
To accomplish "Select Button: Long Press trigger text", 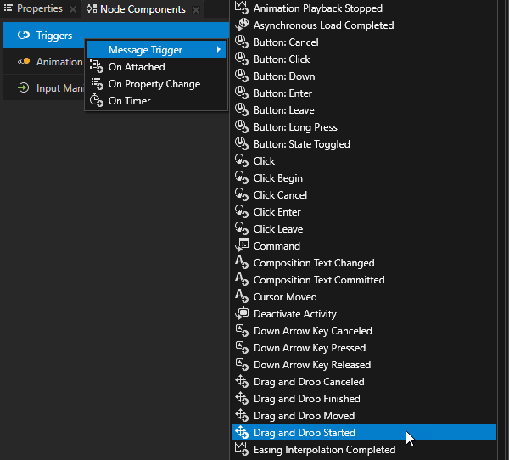I will (x=295, y=127).
